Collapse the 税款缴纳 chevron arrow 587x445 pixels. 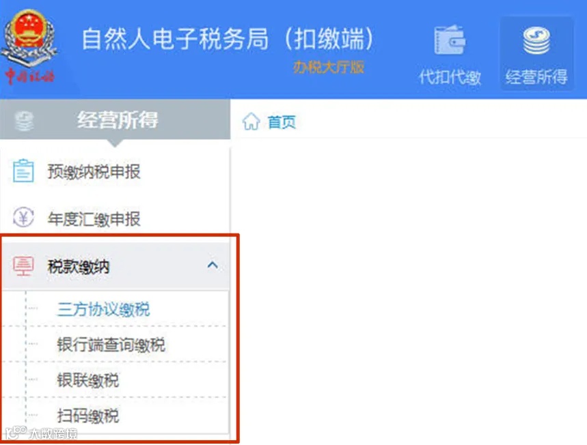213,265
